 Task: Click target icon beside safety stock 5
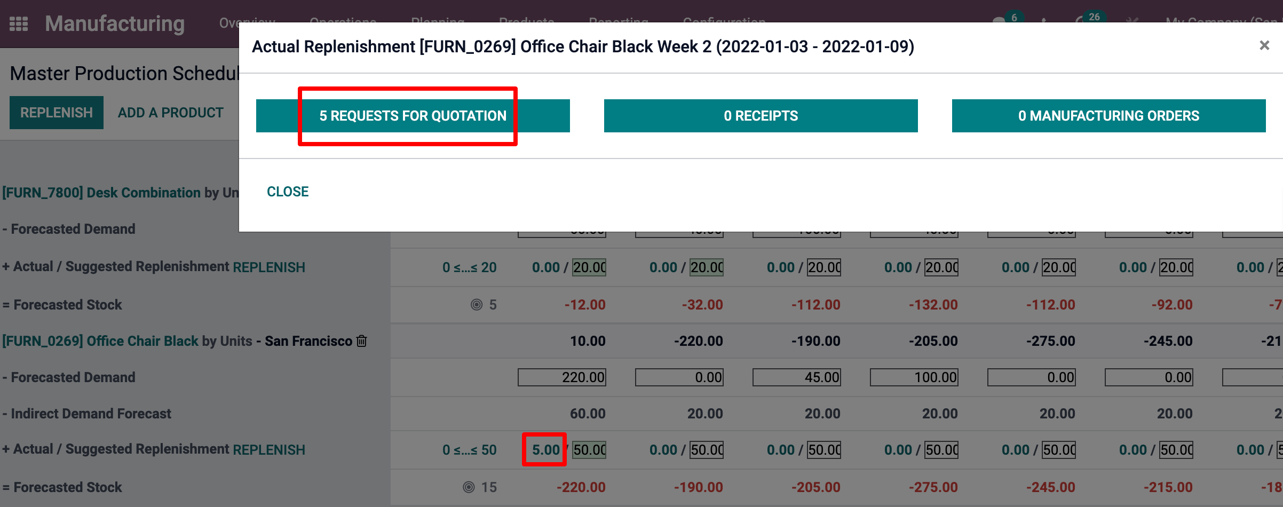tap(476, 305)
